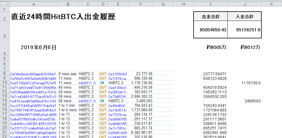Open transaction link 0x36a3c693e9e6d060d49
Viewport: 282px width, 138px height.
click(33, 78)
